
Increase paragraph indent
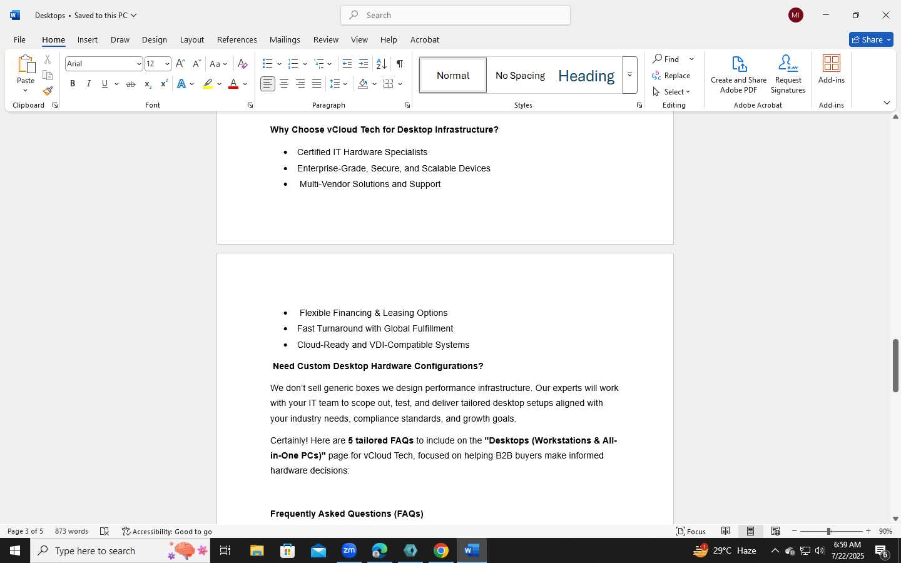[364, 64]
